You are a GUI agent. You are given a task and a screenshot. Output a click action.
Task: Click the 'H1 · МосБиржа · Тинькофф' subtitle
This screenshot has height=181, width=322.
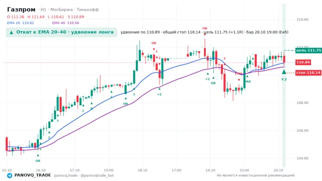pyautogui.click(x=69, y=10)
